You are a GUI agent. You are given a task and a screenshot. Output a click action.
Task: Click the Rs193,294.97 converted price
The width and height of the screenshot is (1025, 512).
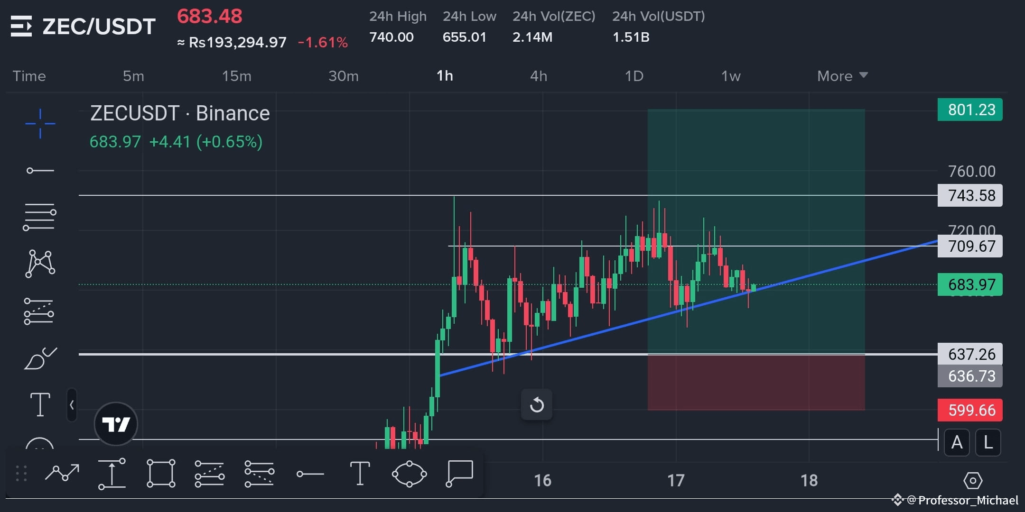click(232, 43)
